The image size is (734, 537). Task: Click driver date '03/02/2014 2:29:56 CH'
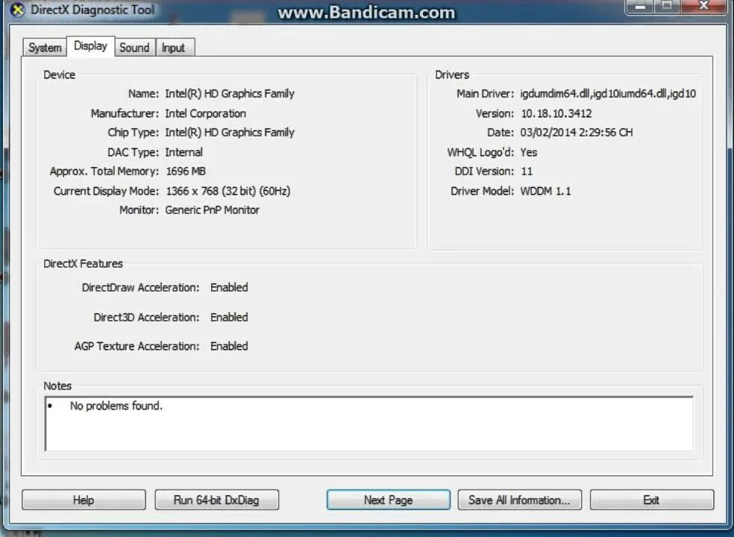click(577, 133)
